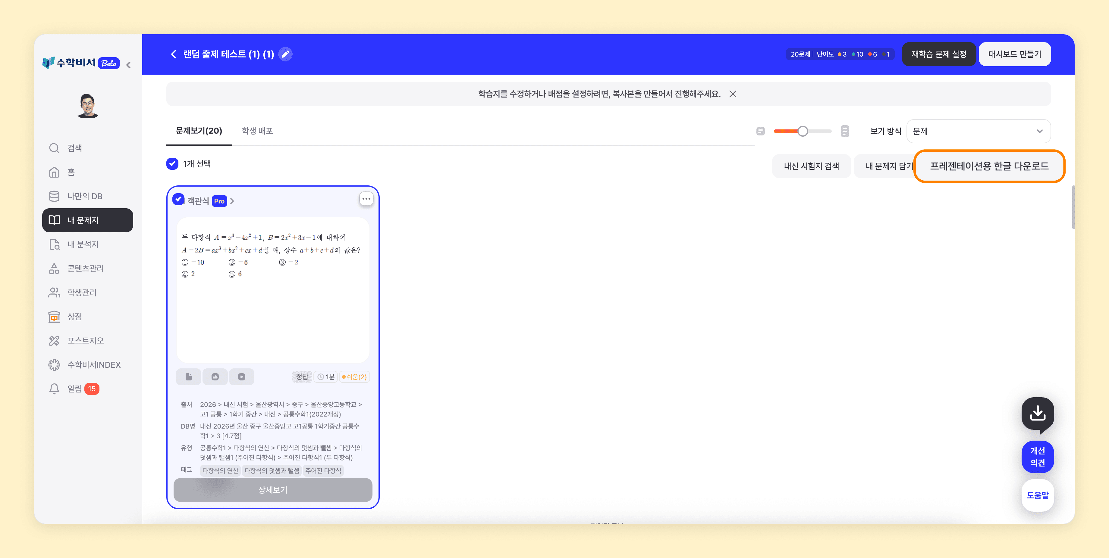The width and height of the screenshot is (1109, 558).
Task: Open 내 분석지 menu item
Action: tap(87, 244)
